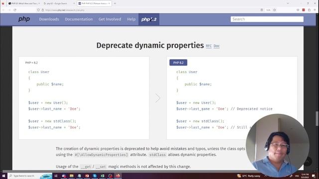Click the browser address bar URL
Viewport: 319px width, 179px height.
tap(65, 10)
